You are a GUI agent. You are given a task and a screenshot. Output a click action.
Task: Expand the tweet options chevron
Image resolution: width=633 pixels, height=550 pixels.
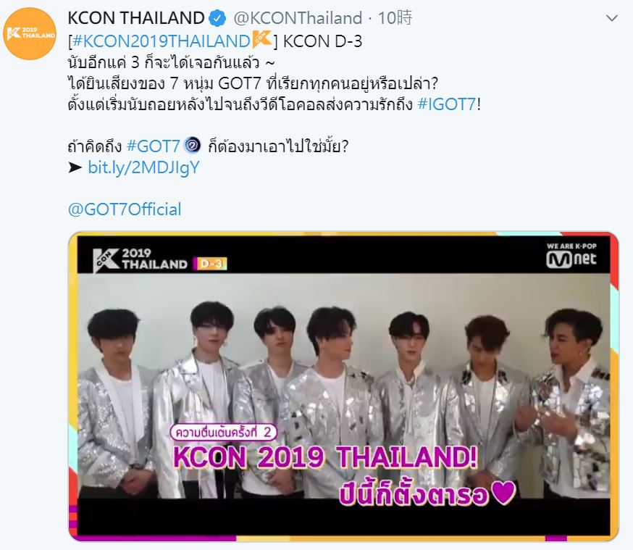tap(612, 18)
